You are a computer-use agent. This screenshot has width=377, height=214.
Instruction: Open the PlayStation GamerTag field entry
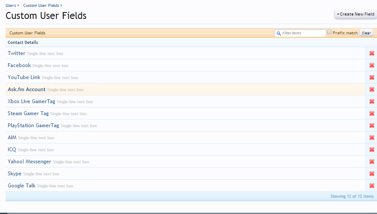pyautogui.click(x=33, y=125)
